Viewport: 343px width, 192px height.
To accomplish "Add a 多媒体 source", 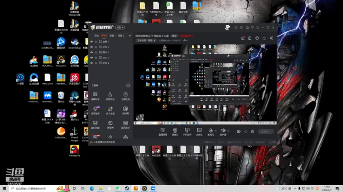I will coord(199,132).
